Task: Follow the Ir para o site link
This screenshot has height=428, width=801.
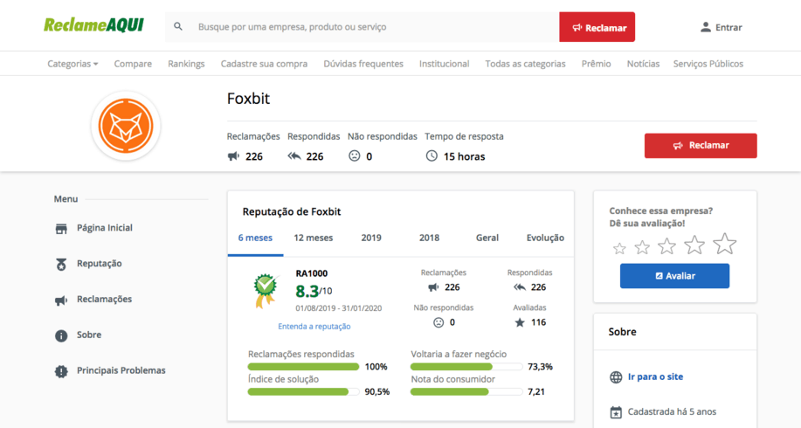Action: pos(655,377)
